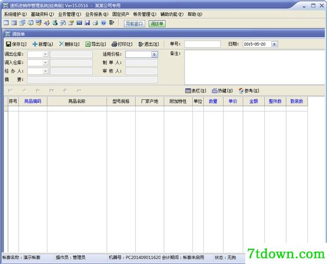This screenshot has height=264, width=327.
Task: Open help via the blue question-mark icon
Action: (104, 23)
